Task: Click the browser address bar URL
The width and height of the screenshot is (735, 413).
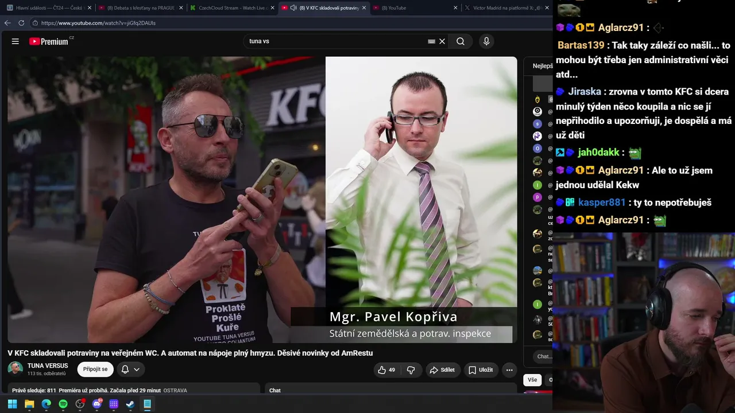Action: click(98, 23)
